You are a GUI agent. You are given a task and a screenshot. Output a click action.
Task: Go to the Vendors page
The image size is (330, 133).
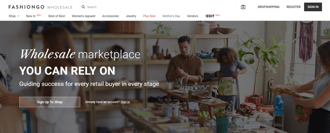193,16
